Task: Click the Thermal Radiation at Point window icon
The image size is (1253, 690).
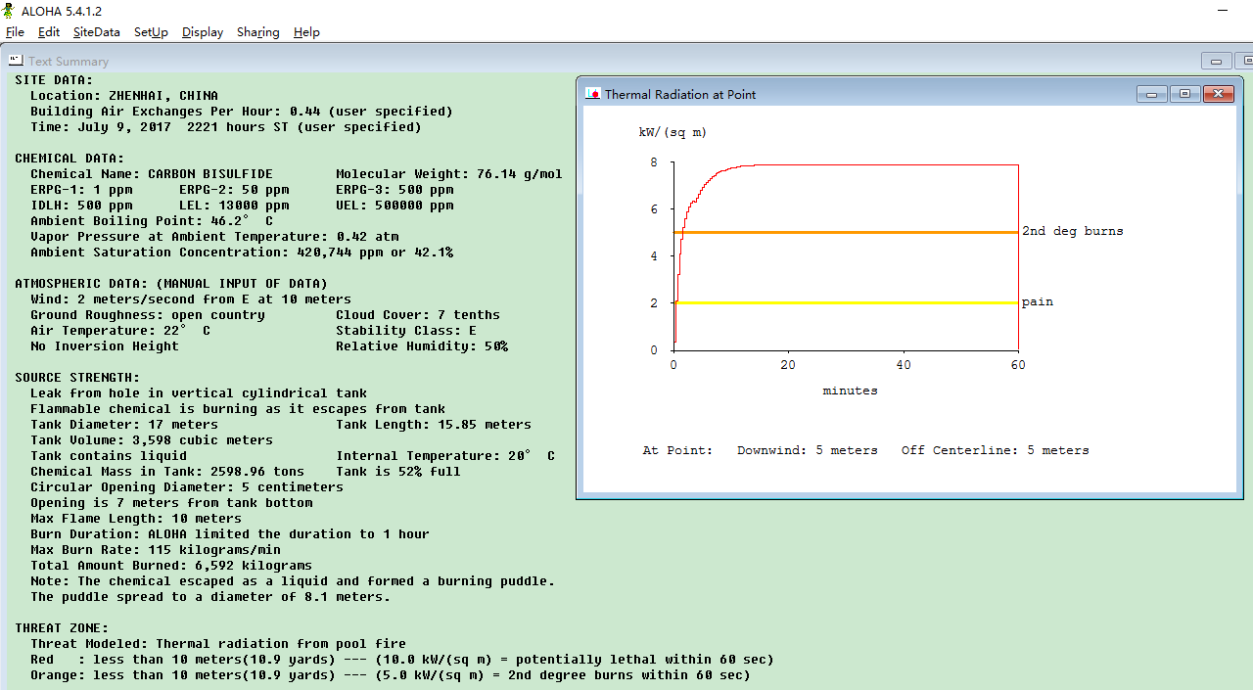Action: 592,94
